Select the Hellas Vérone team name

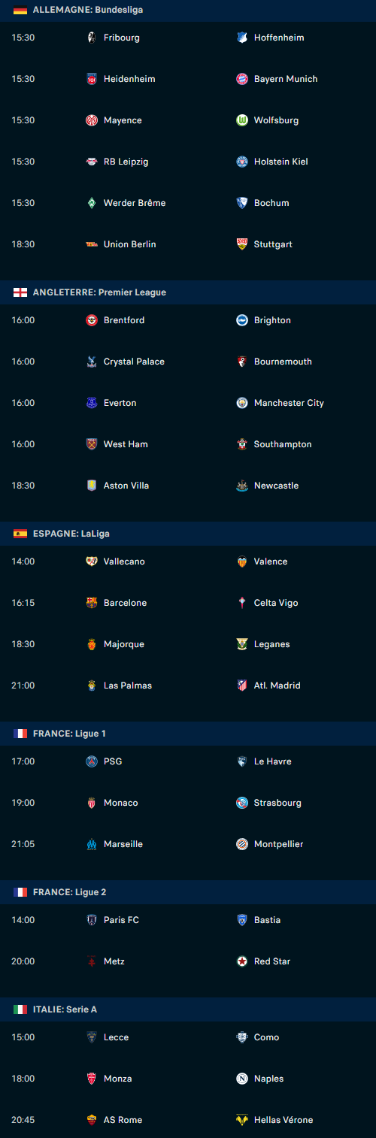pos(284,1120)
